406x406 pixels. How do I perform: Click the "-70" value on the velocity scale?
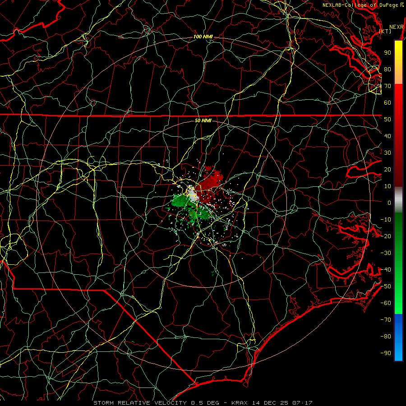tap(386, 320)
